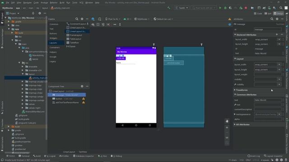Open the Database Inspector tool window
This screenshot has width=289, height=162.
(84, 156)
